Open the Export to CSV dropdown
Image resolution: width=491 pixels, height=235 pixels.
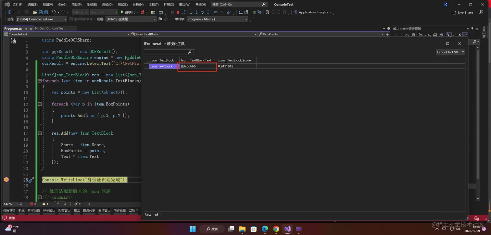pos(451,52)
